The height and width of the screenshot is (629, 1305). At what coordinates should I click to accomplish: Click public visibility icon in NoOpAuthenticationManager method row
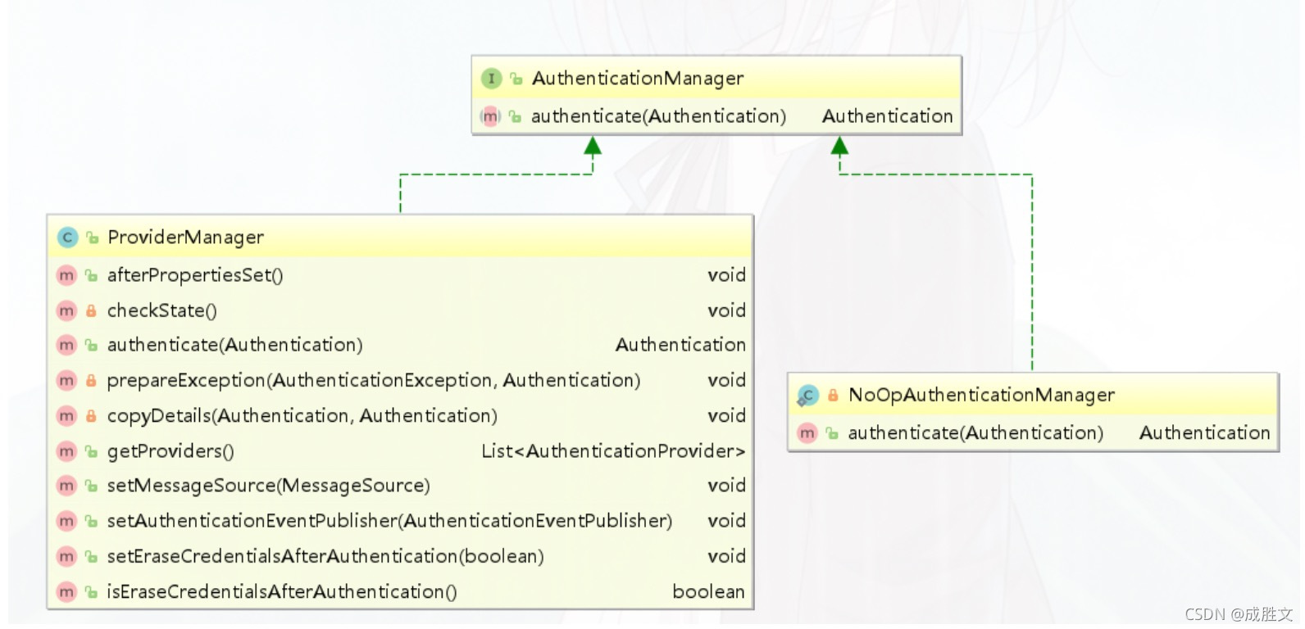[832, 433]
